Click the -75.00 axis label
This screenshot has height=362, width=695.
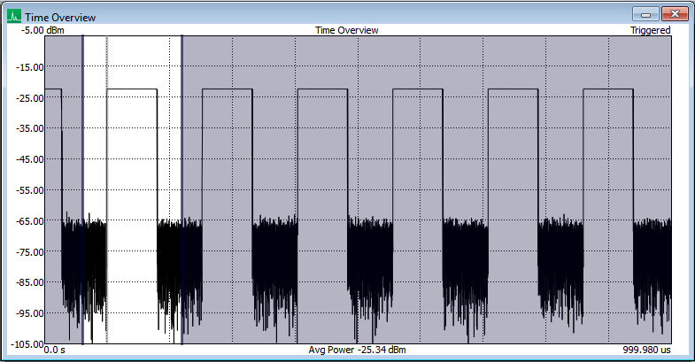tap(30, 252)
